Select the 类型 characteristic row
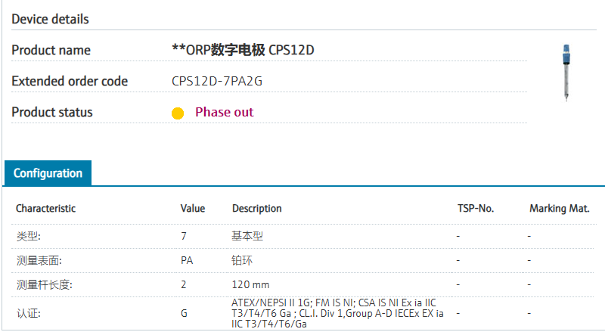This screenshot has width=605, height=332. [x=302, y=236]
